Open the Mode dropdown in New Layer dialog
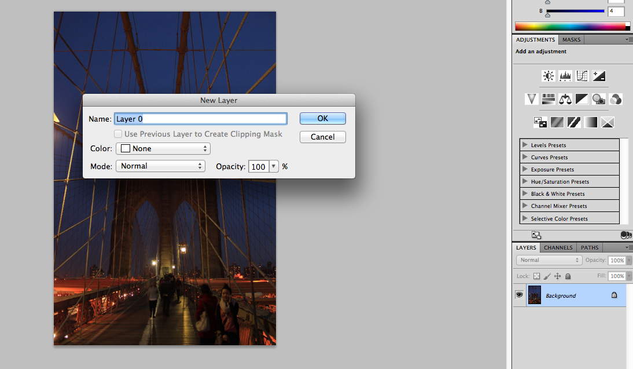Viewport: 633px width, 369px height. coord(160,166)
